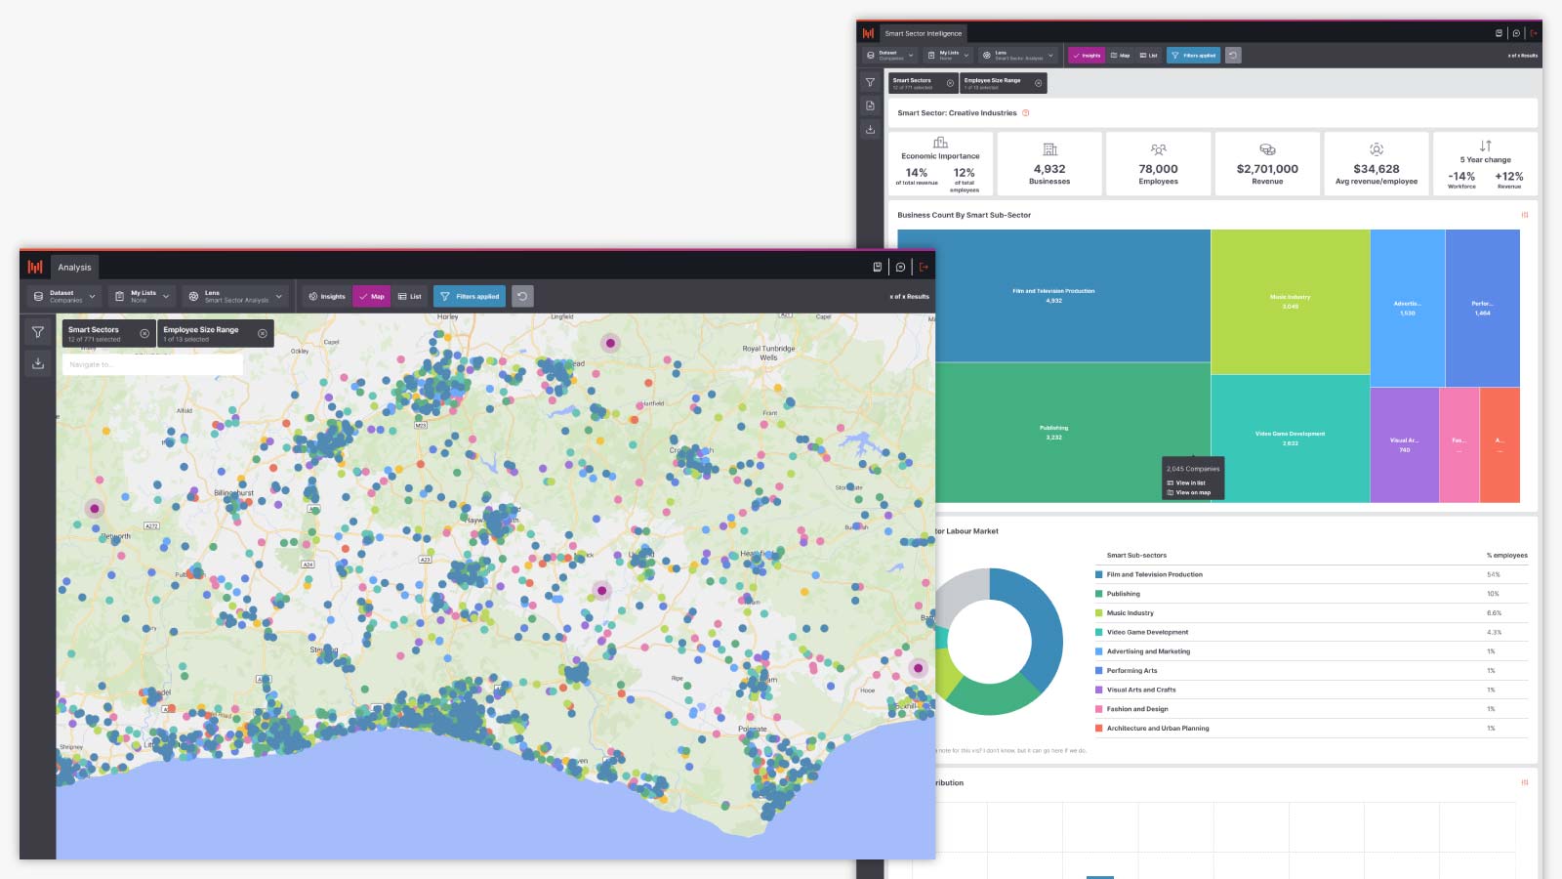This screenshot has width=1562, height=879.
Task: Click save icon in Smart Sector Intelligence header
Action: coord(1499,33)
